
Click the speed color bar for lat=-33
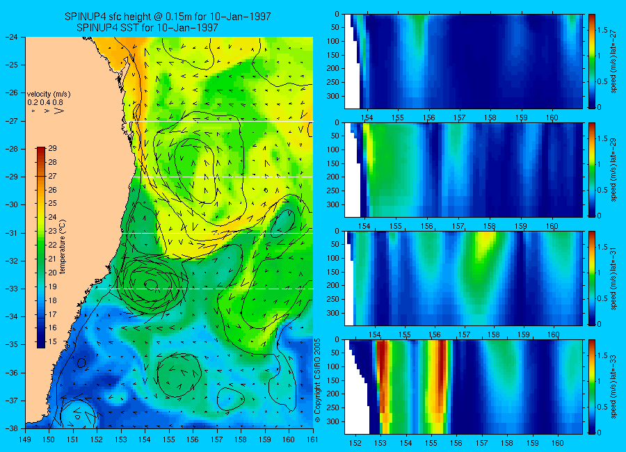tap(592, 387)
